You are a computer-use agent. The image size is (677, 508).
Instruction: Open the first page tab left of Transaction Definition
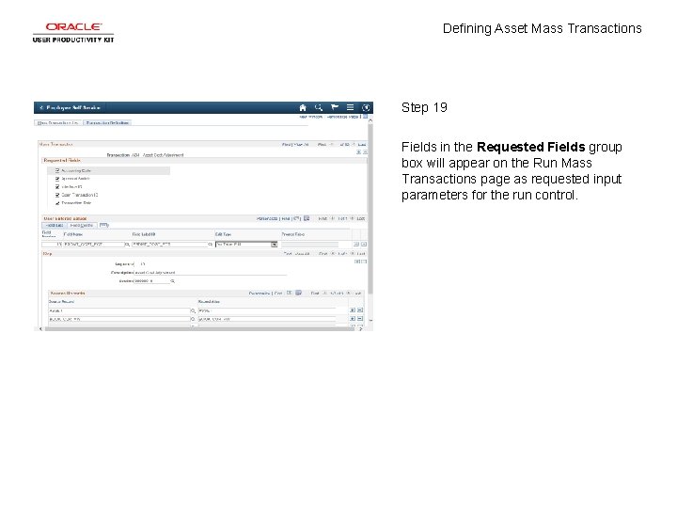click(58, 123)
